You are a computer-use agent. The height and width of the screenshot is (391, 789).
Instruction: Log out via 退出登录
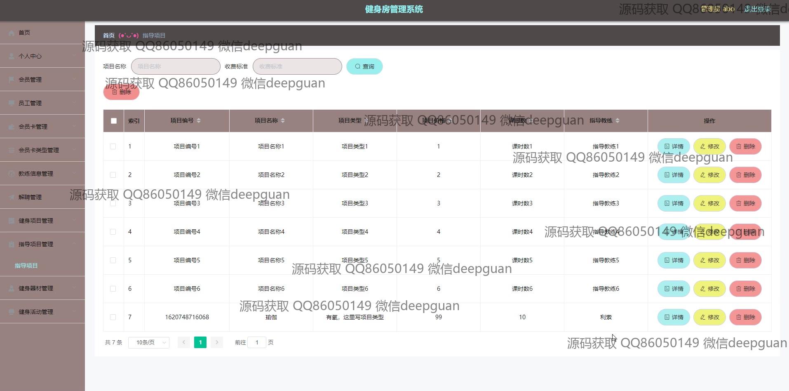point(757,9)
